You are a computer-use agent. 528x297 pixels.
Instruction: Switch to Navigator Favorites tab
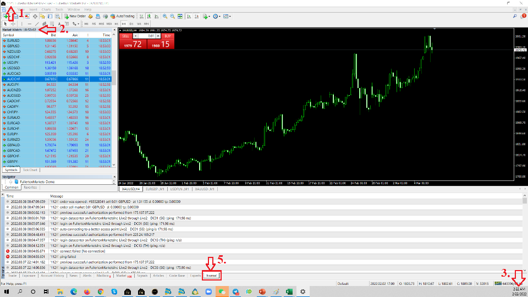tap(30, 188)
